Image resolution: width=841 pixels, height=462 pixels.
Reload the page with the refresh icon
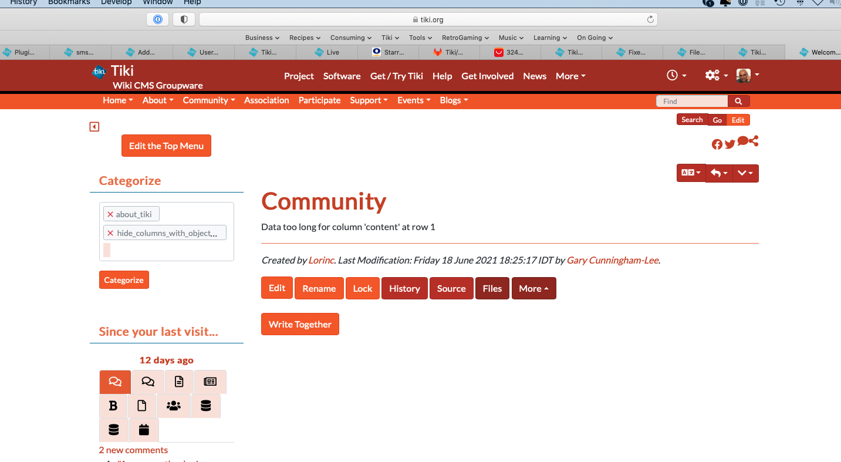click(650, 19)
